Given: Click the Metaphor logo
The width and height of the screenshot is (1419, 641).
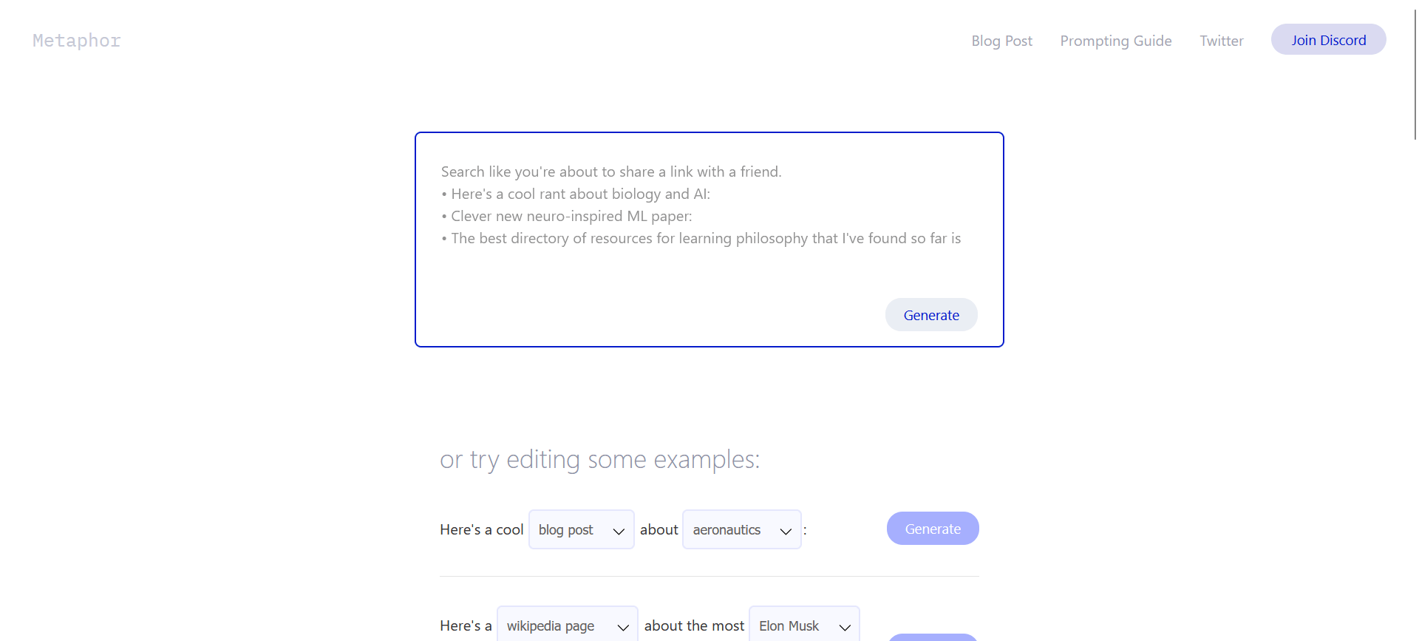Looking at the screenshot, I should click(76, 41).
